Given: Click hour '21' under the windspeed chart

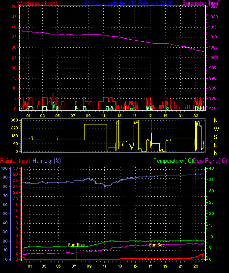Looking at the screenshot, I should click(x=180, y=116).
